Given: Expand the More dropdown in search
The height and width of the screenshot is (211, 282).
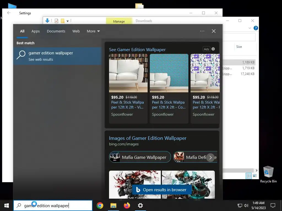Looking at the screenshot, I should tap(93, 31).
